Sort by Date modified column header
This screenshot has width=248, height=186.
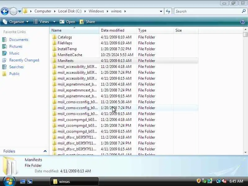(117, 30)
